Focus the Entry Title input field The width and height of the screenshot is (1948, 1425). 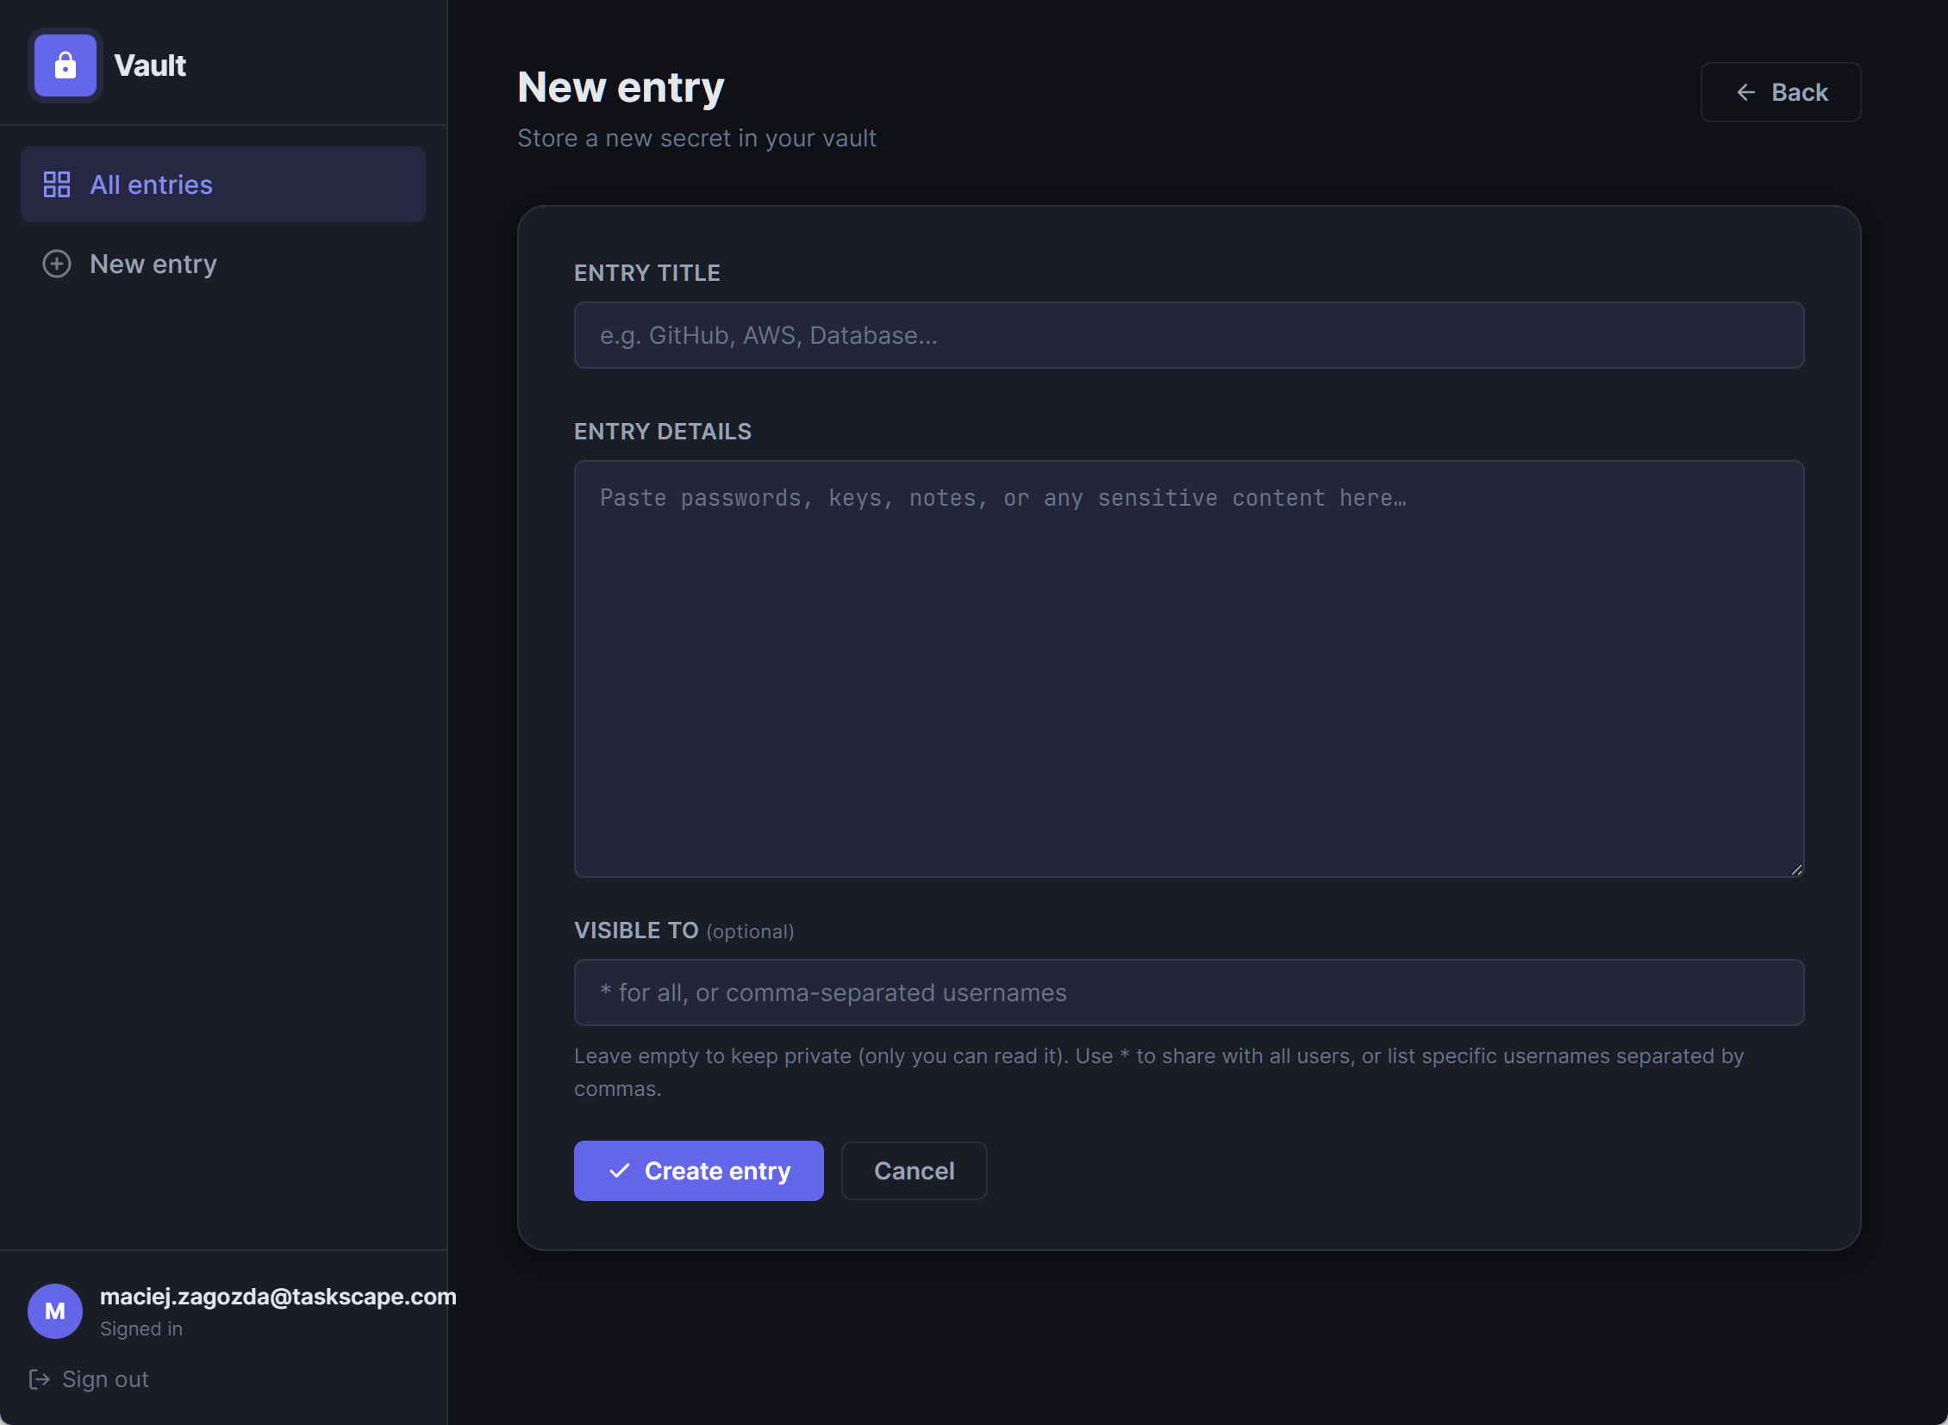click(x=1189, y=335)
